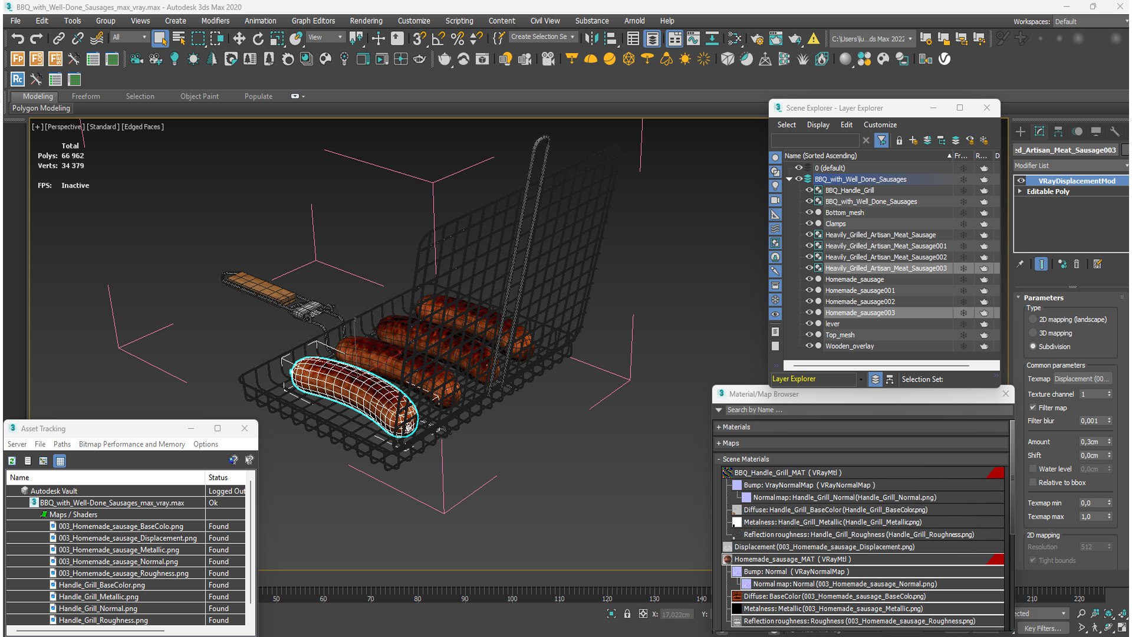
Task: Click Name (Sorted Ascending) column header
Action: 867,156
